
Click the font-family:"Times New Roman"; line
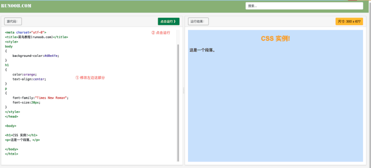point(40,98)
